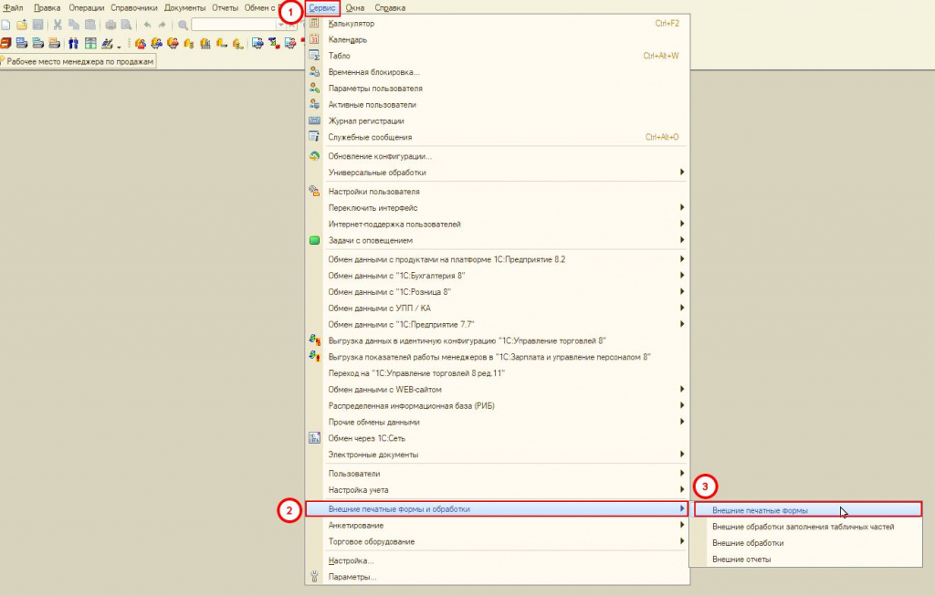Click the Redo arrow toolbar icon
Screen dimensions: 935x596
tap(162, 25)
